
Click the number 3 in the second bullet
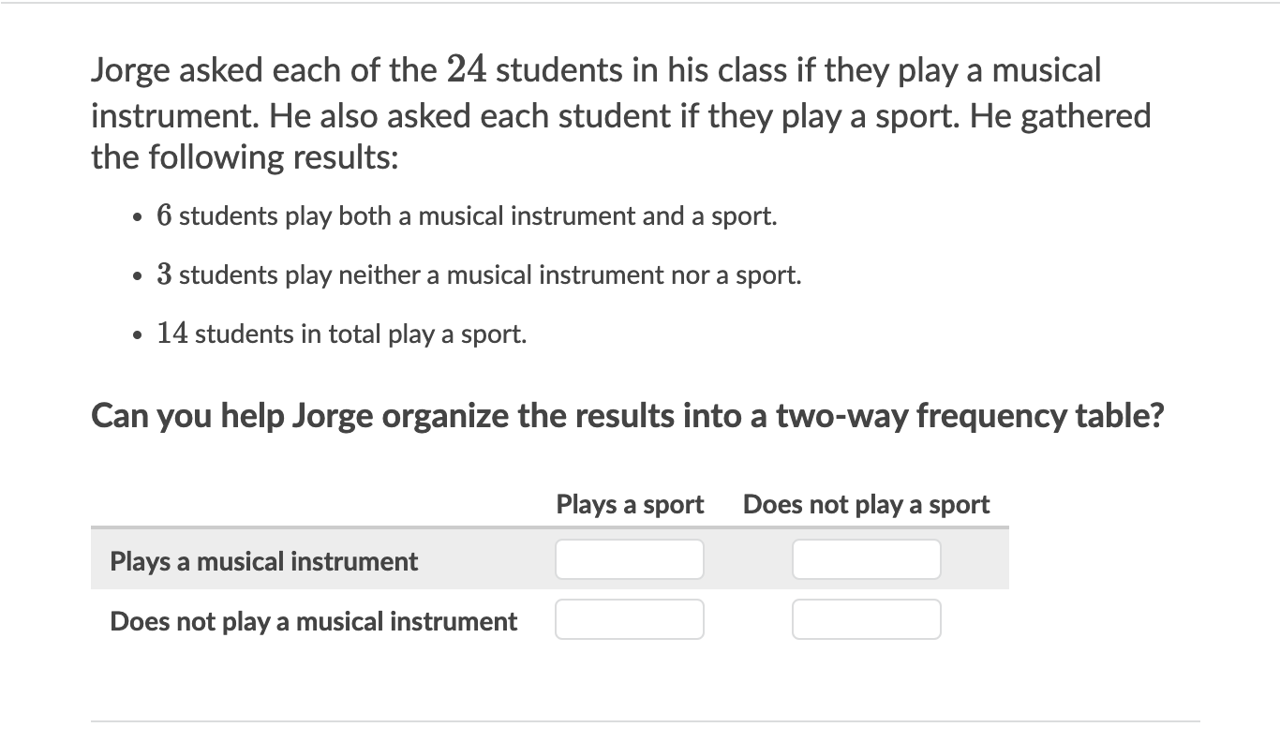164,275
